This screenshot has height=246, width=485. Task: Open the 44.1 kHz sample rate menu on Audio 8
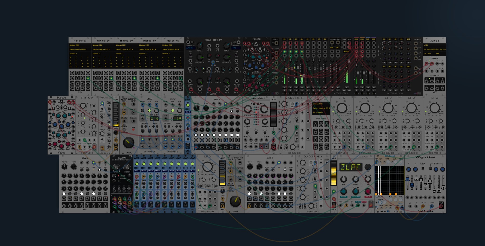pyautogui.click(x=429, y=54)
